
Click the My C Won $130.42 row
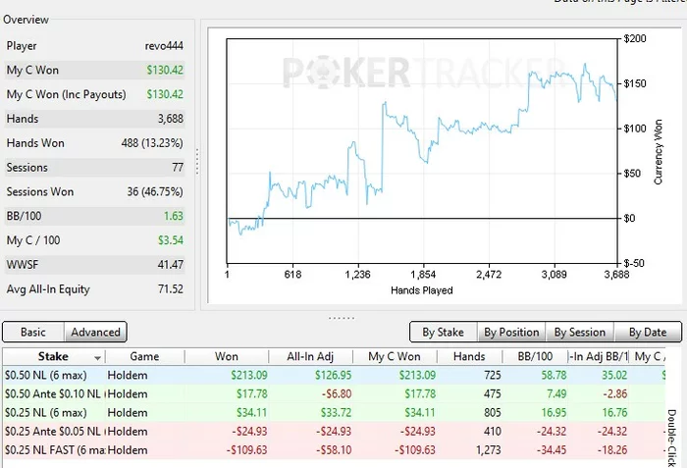click(94, 70)
